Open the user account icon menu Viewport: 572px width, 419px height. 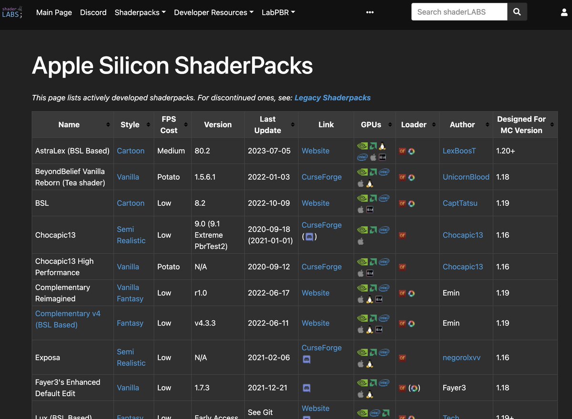coord(564,12)
